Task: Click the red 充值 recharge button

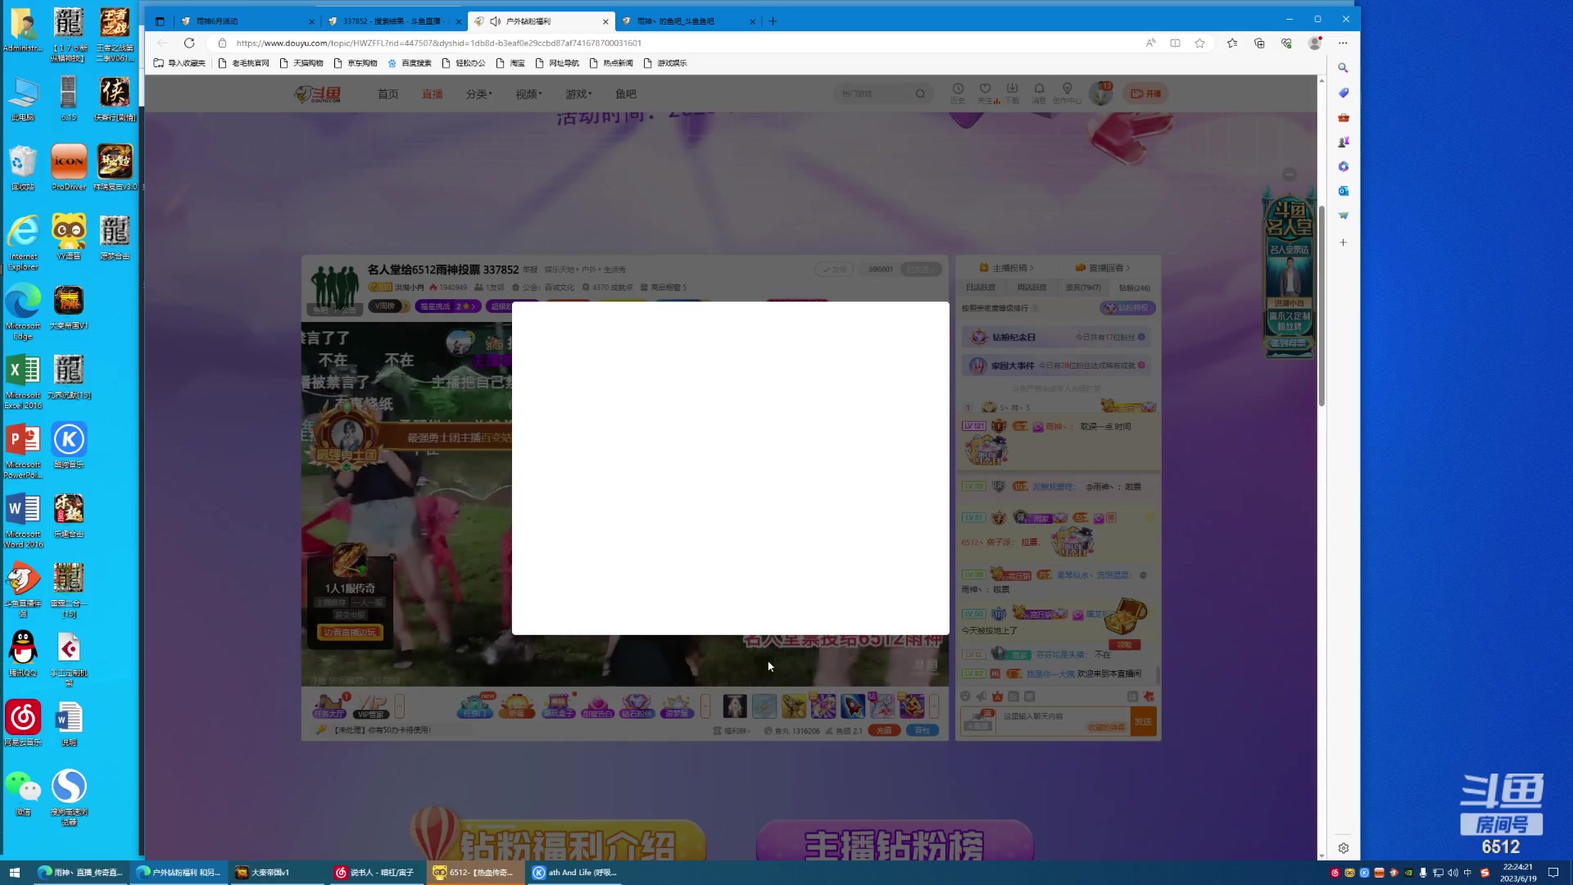Action: point(884,730)
